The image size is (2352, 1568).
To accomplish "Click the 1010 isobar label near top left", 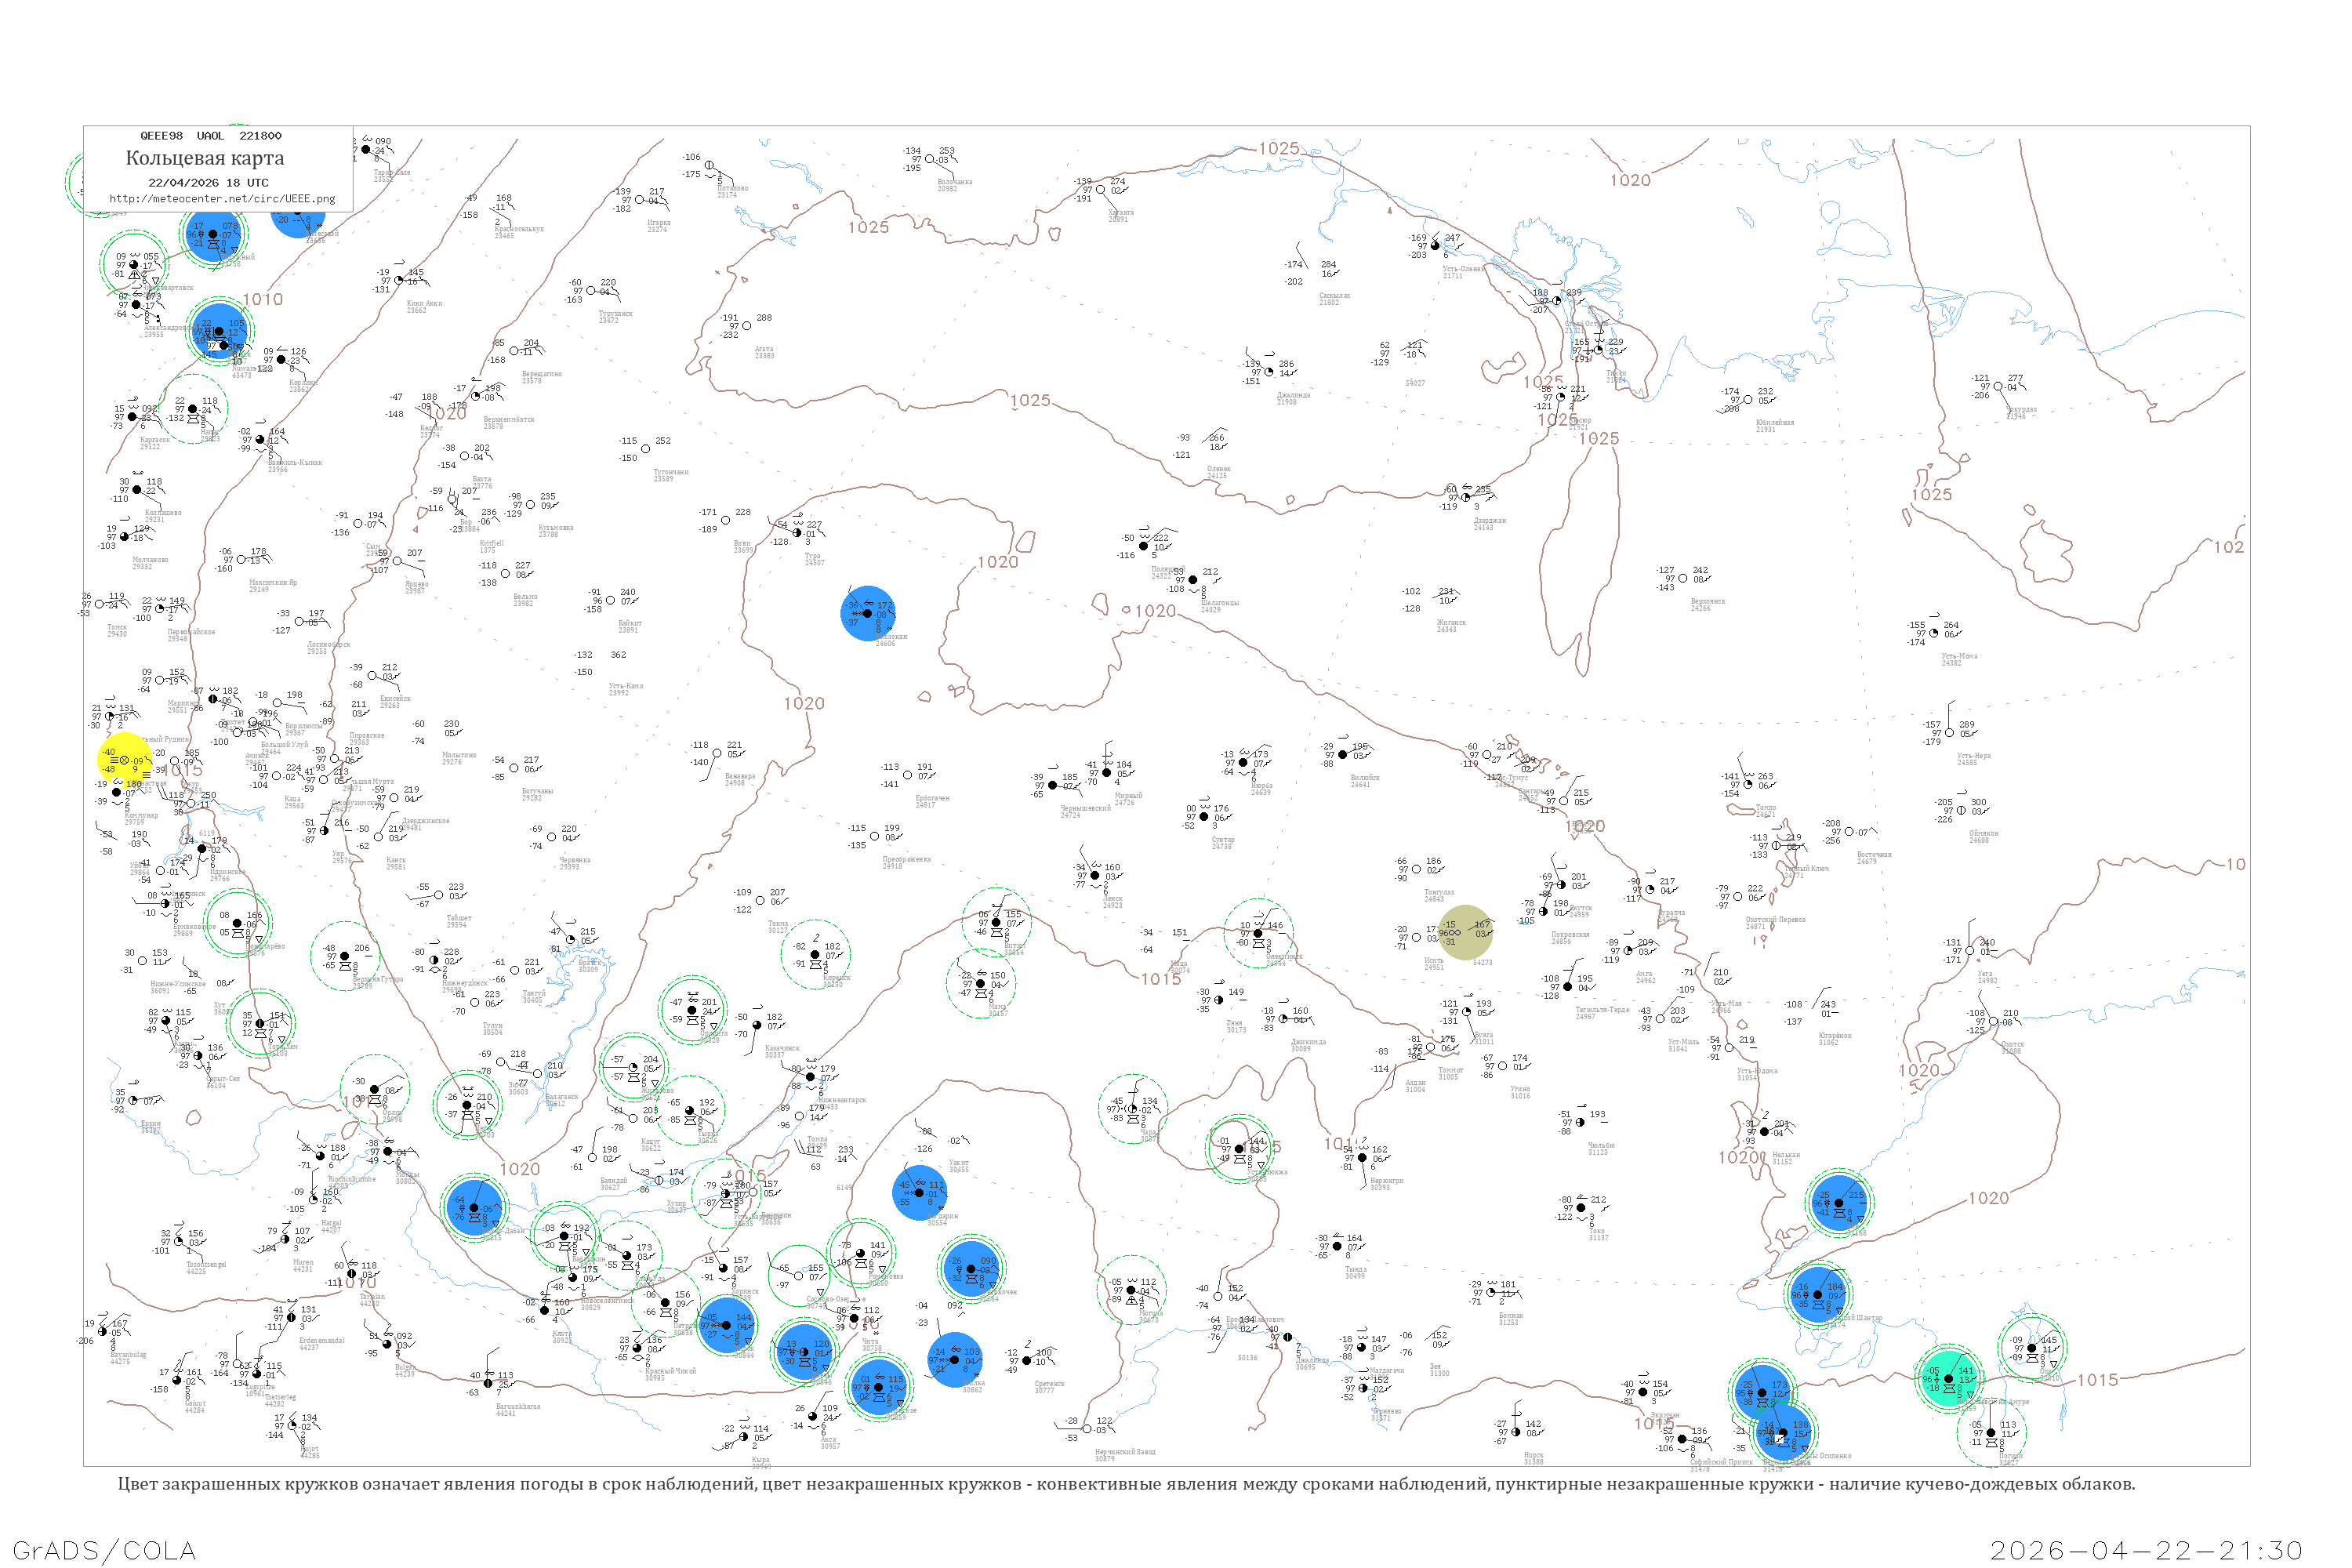I will [262, 299].
